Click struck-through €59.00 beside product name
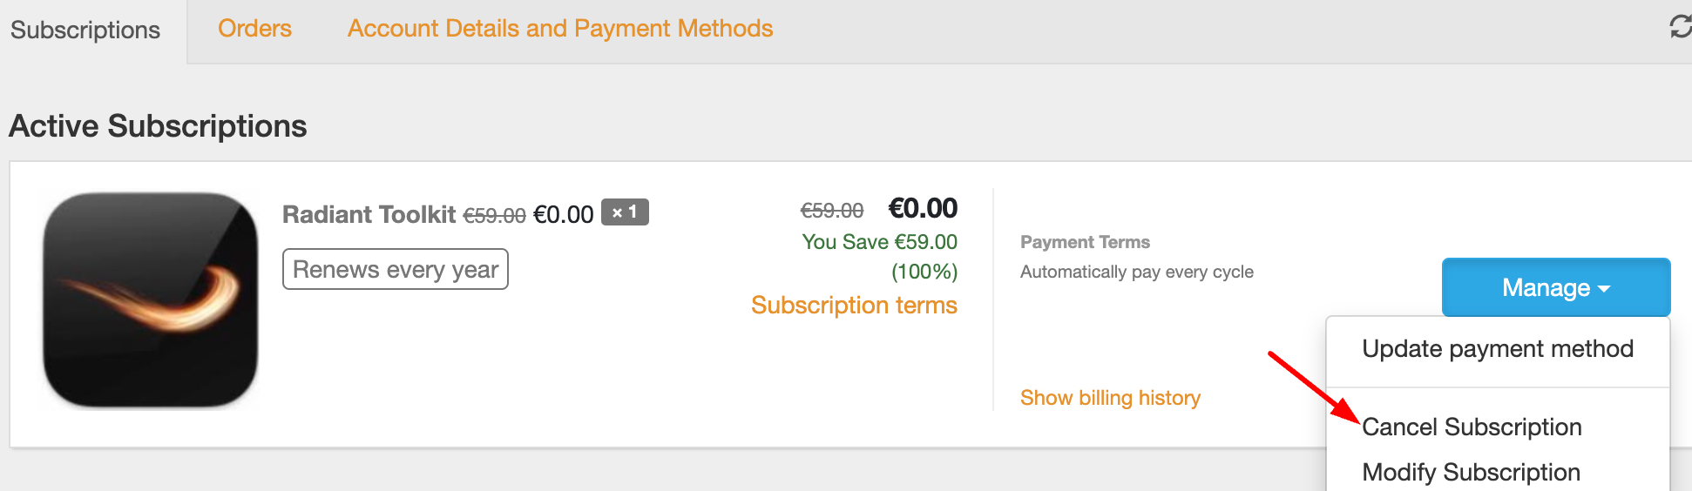The width and height of the screenshot is (1692, 491). click(494, 215)
